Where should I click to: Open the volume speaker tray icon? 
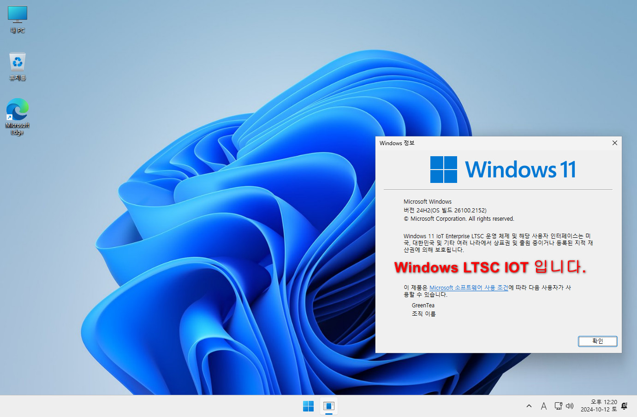pos(570,406)
